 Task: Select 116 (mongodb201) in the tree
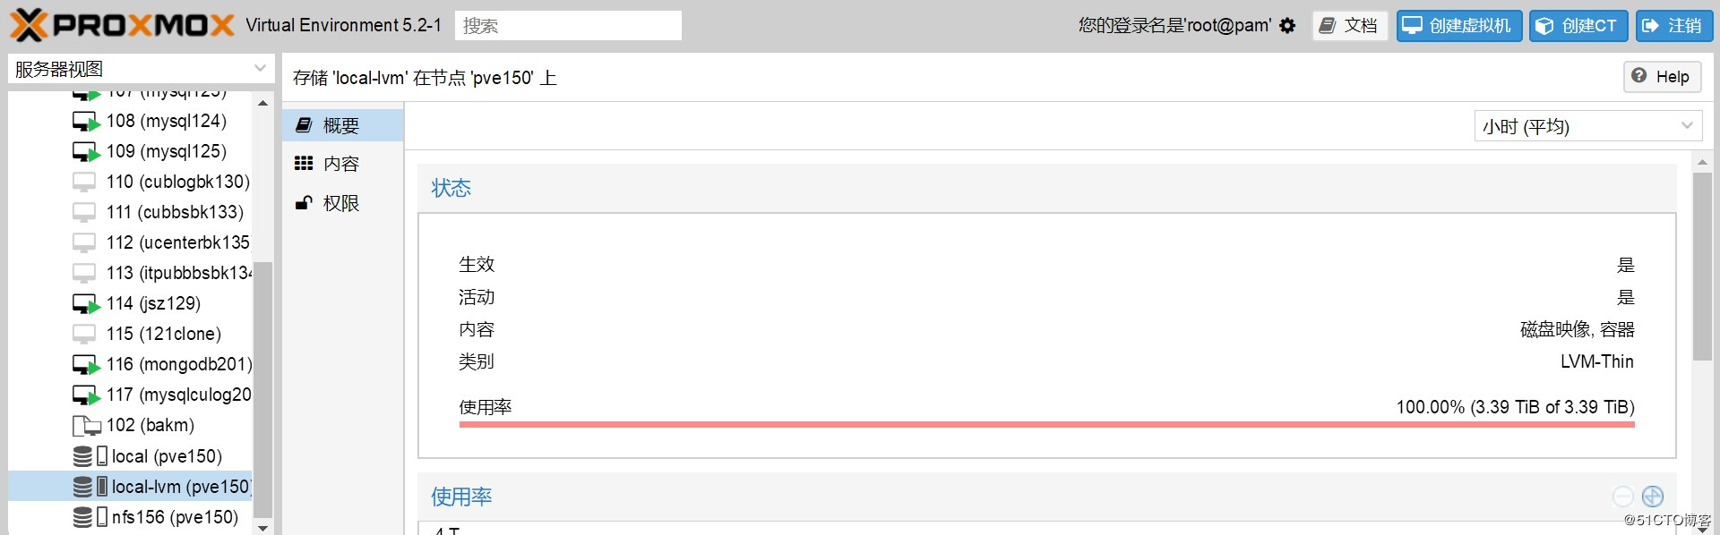(x=161, y=365)
